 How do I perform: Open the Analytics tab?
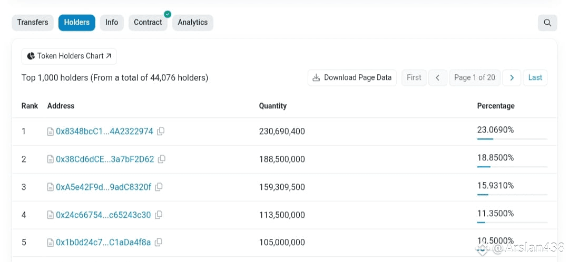click(193, 23)
